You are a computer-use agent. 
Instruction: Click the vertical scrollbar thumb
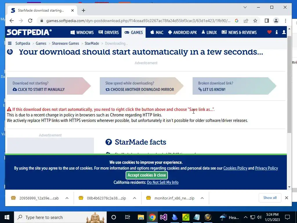click(289, 84)
